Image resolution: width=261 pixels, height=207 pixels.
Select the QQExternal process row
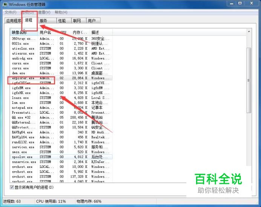pyautogui.click(x=61, y=122)
